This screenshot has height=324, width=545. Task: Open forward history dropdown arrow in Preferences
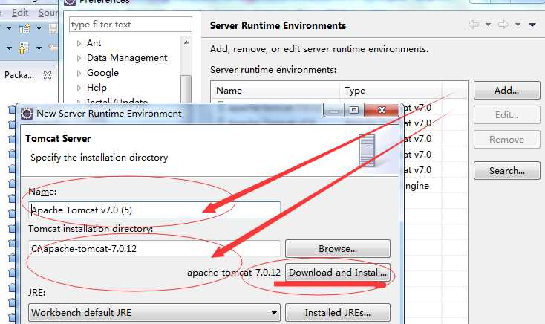pos(518,25)
